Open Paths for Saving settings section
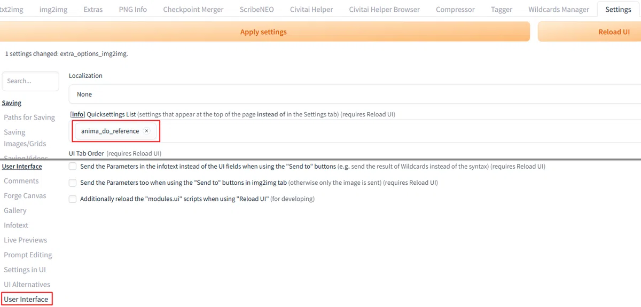 point(29,117)
